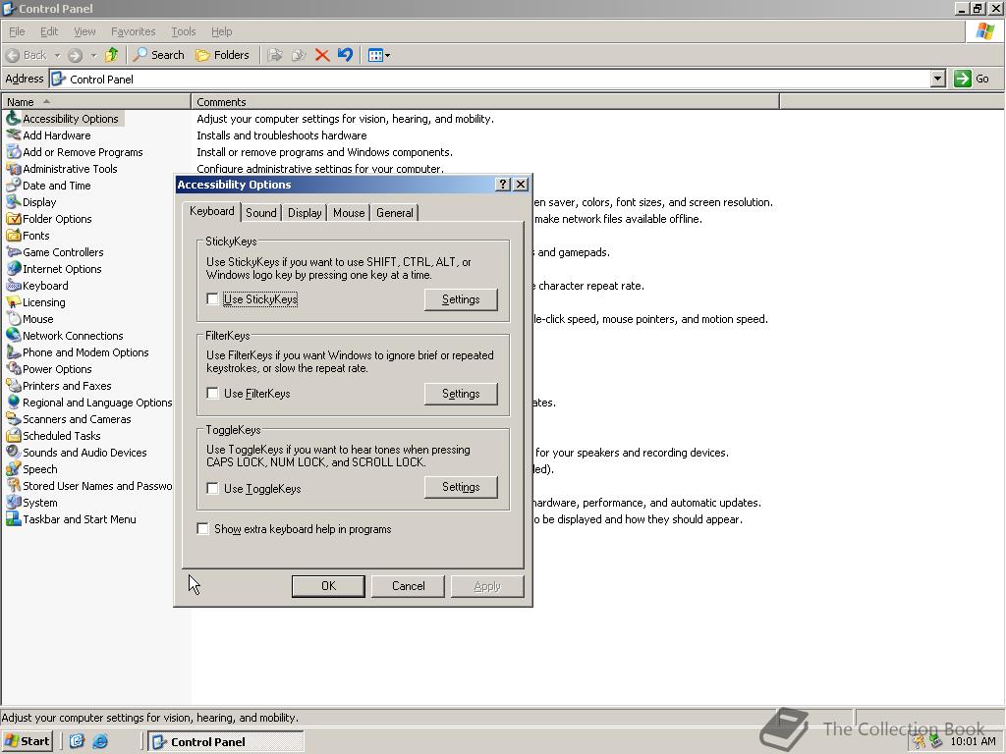Image resolution: width=1006 pixels, height=754 pixels.
Task: Click the Accessibility Options icon in list
Action: (x=13, y=119)
